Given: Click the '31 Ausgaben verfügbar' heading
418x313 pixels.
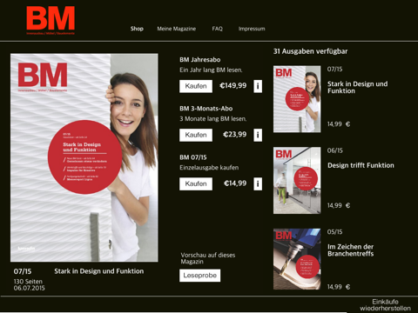Looking at the screenshot, I should [310, 51].
